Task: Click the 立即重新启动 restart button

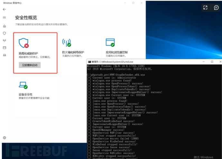Action: [30, 65]
